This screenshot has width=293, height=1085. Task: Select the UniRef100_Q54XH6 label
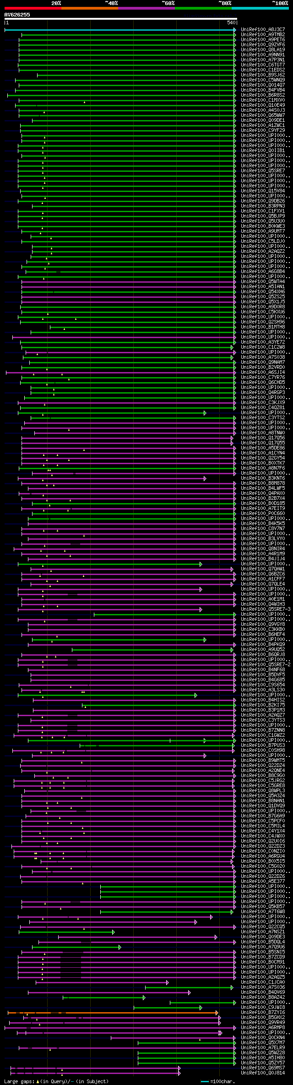pyautogui.click(x=263, y=292)
